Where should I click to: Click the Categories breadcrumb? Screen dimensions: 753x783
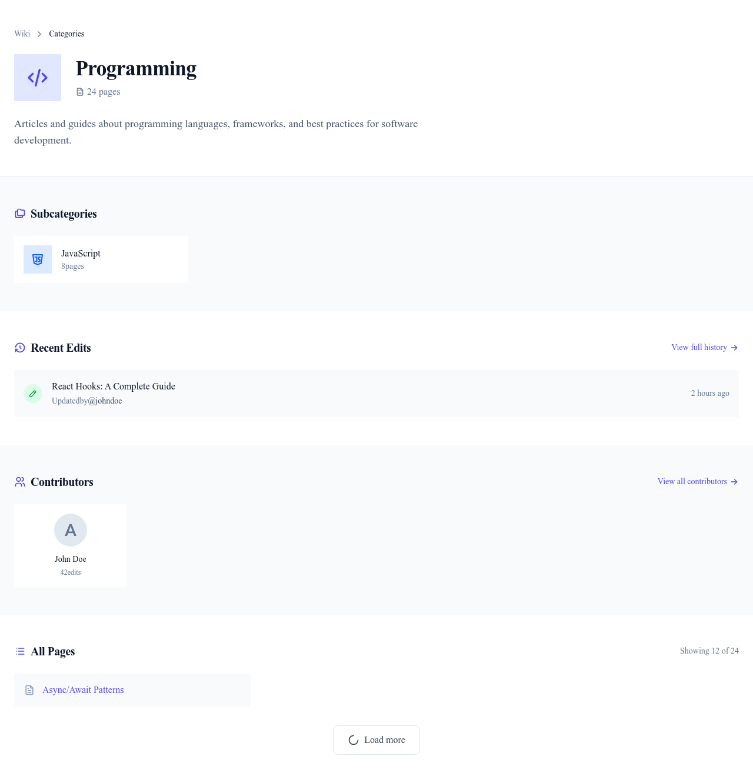pyautogui.click(x=66, y=34)
